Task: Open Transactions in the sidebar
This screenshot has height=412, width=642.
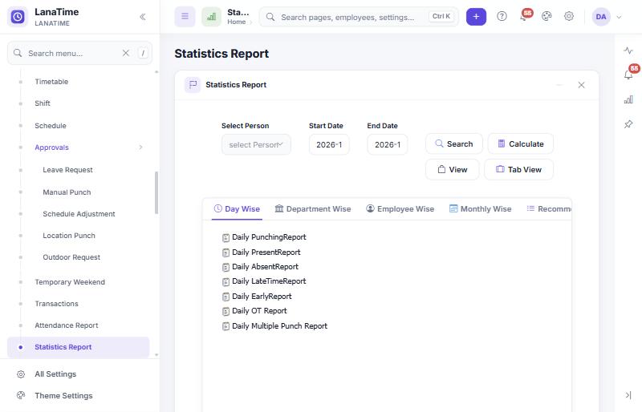Action: (56, 304)
